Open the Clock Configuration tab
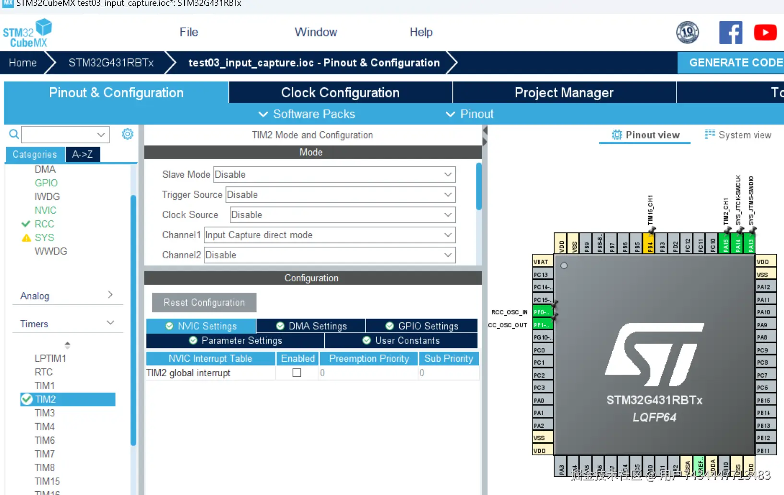The height and width of the screenshot is (495, 784). coord(340,92)
